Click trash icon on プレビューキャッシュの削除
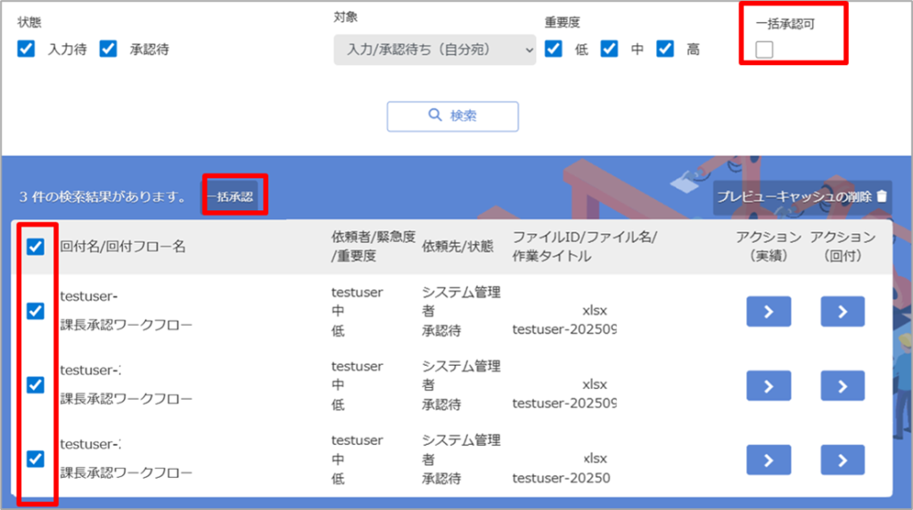 coord(882,197)
